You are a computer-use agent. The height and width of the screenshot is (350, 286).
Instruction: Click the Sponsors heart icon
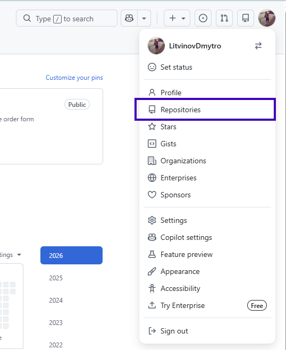coord(152,195)
